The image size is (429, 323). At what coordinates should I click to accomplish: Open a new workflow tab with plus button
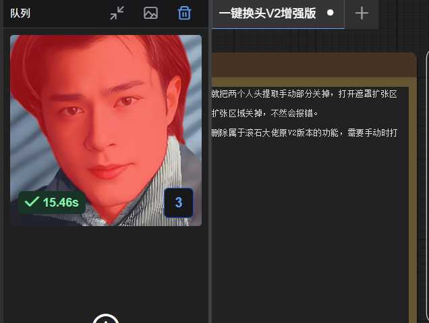(x=362, y=13)
